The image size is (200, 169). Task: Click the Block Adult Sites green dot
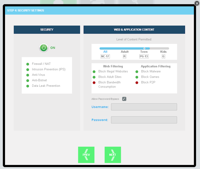94,77
